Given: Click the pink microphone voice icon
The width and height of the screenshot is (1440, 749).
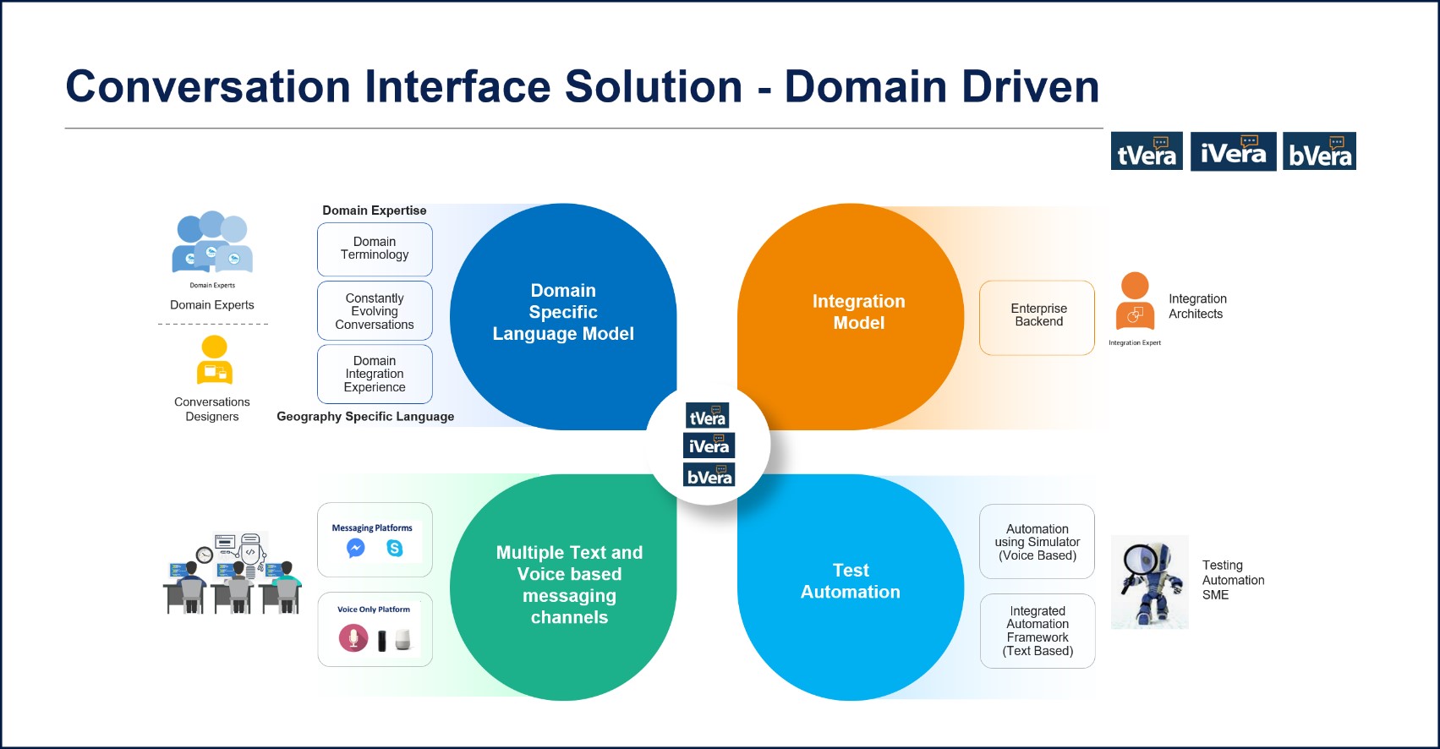Looking at the screenshot, I should pos(353,638).
